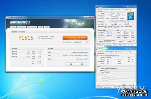Screen dimensions: 151x99
Task: Open the About tab in CPU-Z processor window
Action: 128,10
